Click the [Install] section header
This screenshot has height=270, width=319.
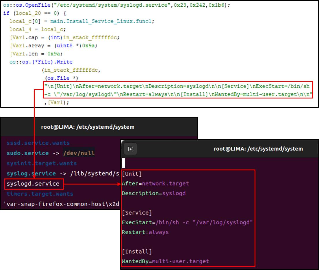tap(137, 252)
